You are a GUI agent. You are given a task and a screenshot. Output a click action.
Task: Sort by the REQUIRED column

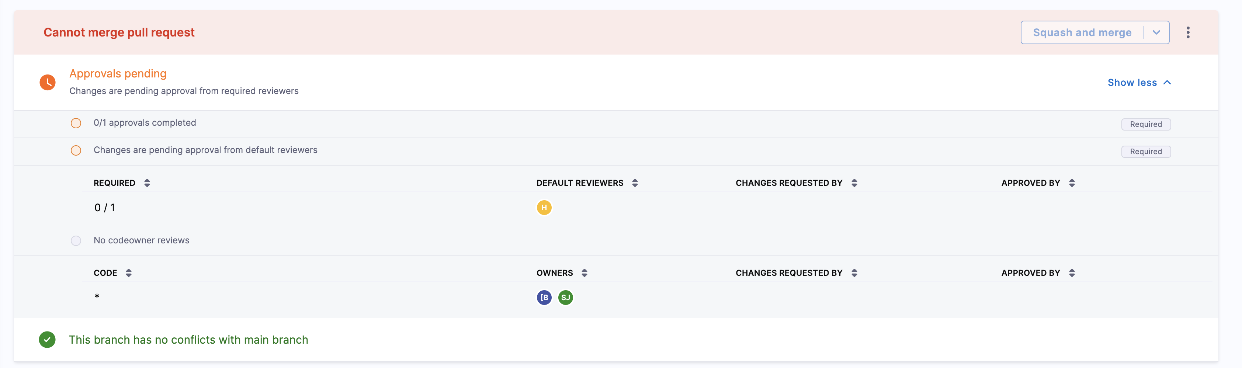(147, 183)
